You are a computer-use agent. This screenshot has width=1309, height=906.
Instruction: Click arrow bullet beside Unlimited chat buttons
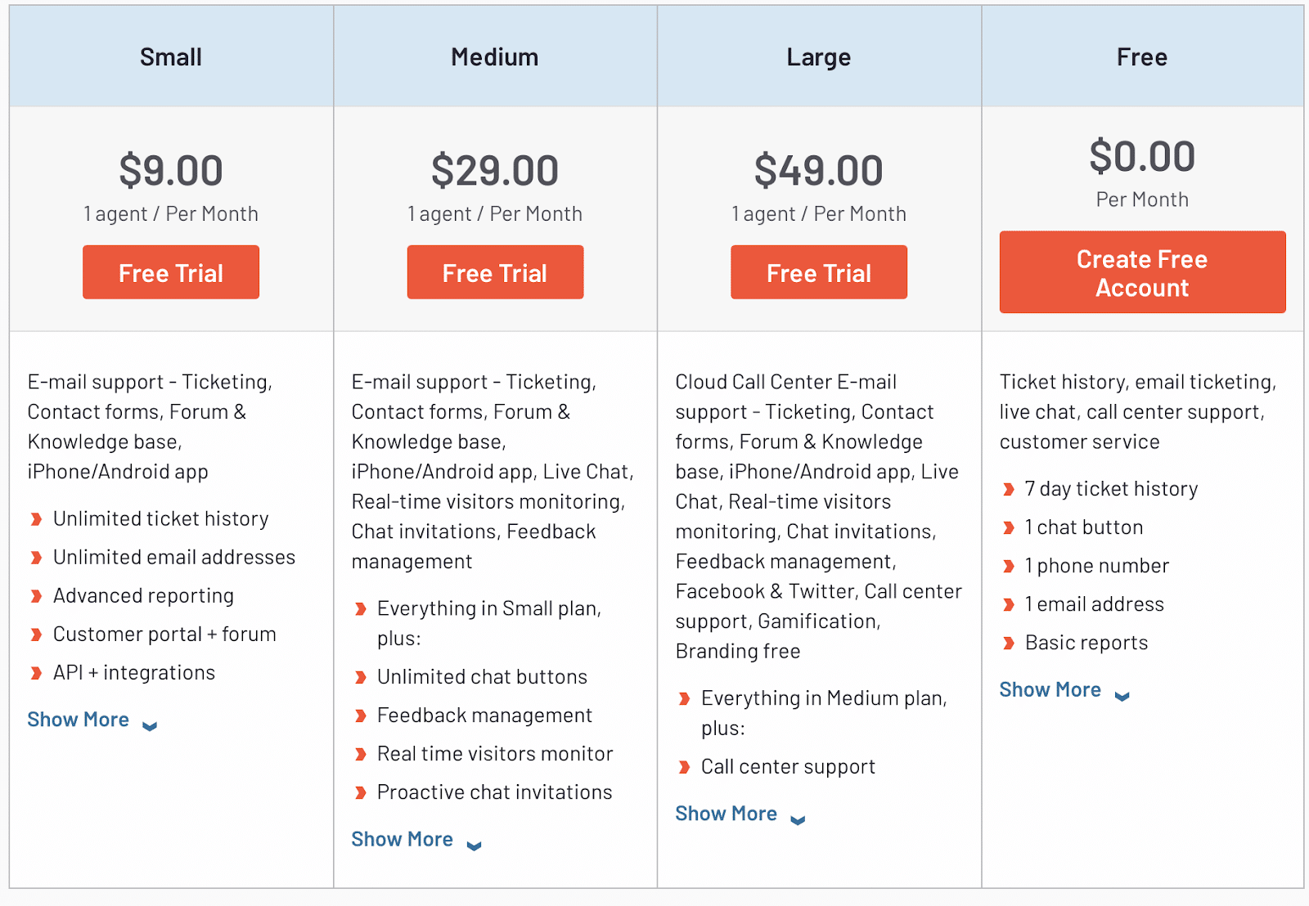(x=360, y=677)
